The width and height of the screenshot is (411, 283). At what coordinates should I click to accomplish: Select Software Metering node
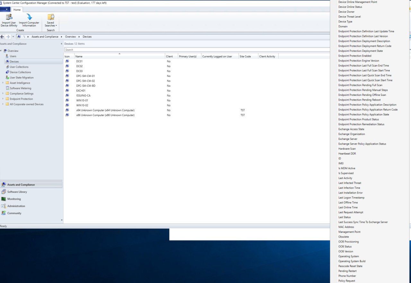coord(21,88)
